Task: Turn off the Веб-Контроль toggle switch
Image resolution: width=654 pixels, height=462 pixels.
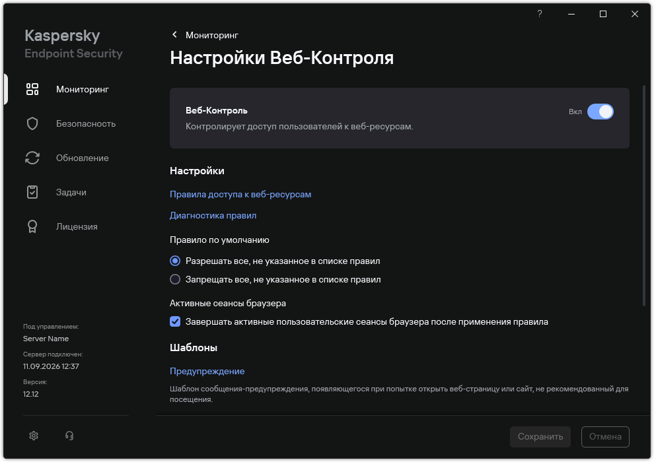Action: (600, 112)
